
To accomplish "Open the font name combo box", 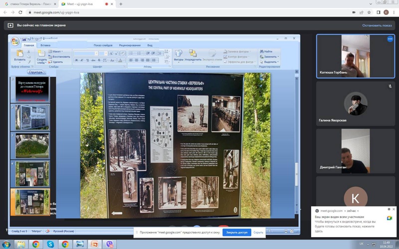I will click(x=86, y=53).
